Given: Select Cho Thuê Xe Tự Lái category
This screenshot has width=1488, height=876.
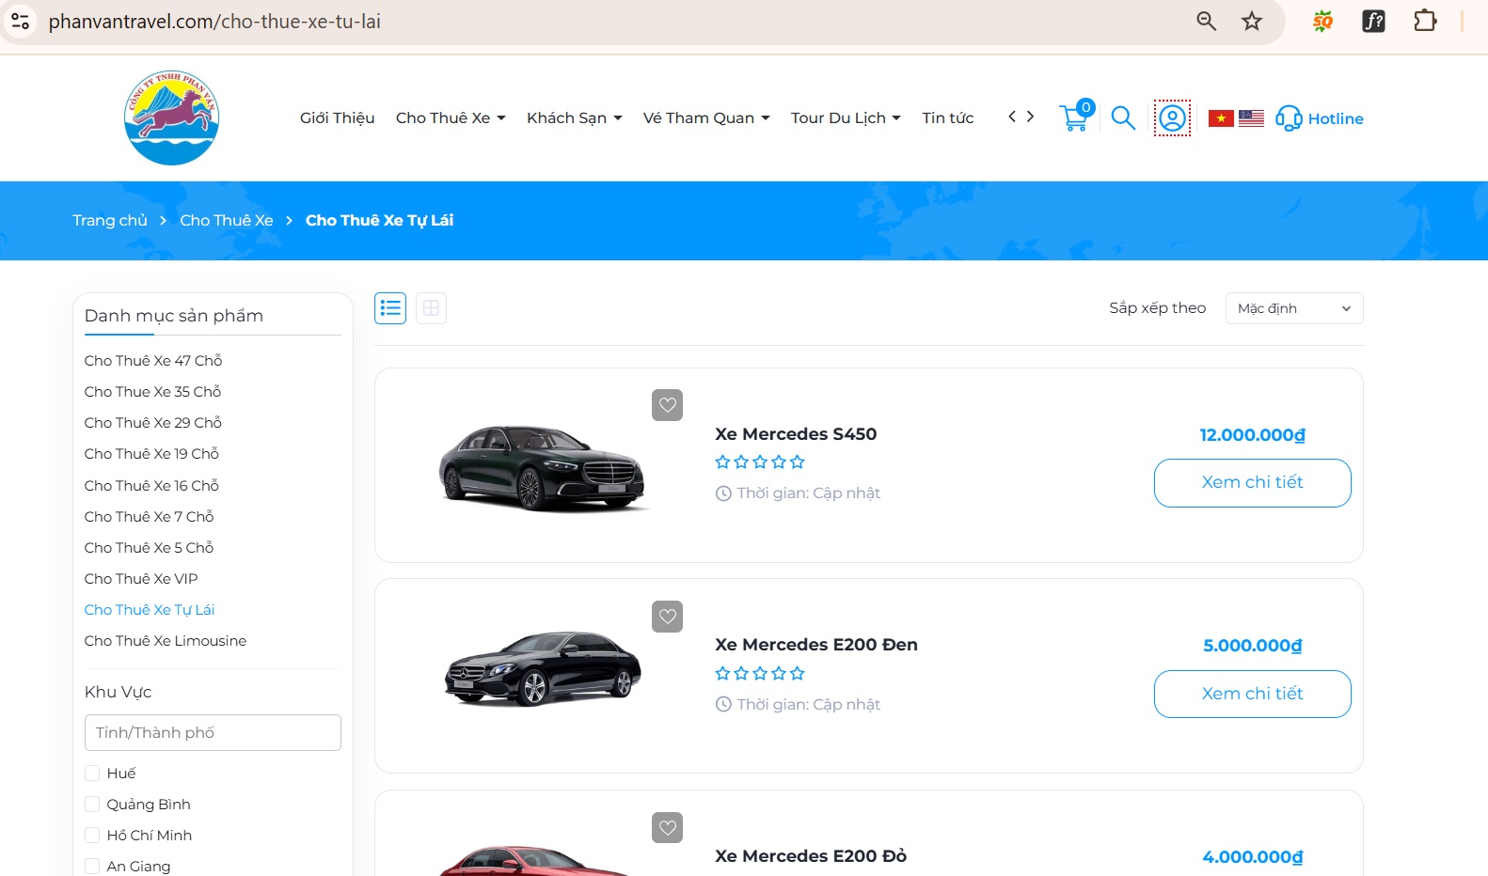Looking at the screenshot, I should [150, 609].
